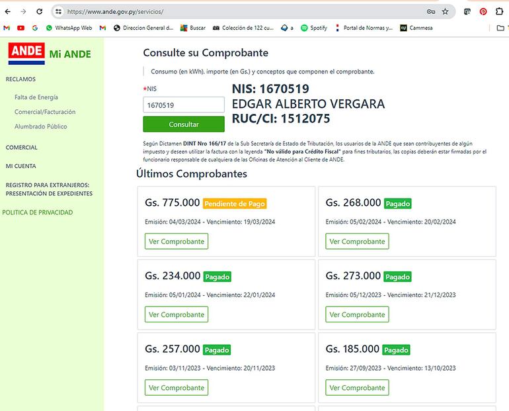This screenshot has height=411, width=509.
Task: Expand the COMERCIAL sidebar section
Action: coord(22,148)
